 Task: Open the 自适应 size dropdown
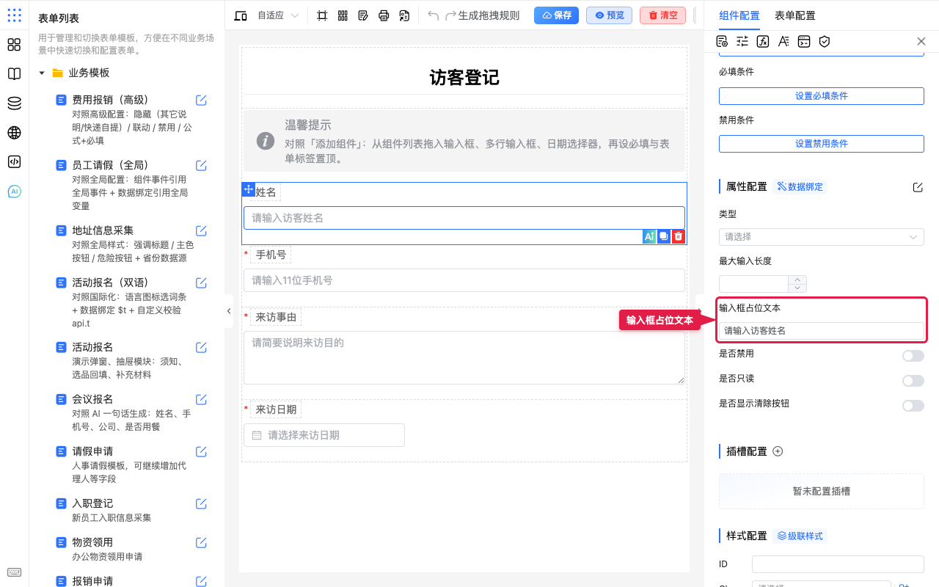[x=278, y=15]
